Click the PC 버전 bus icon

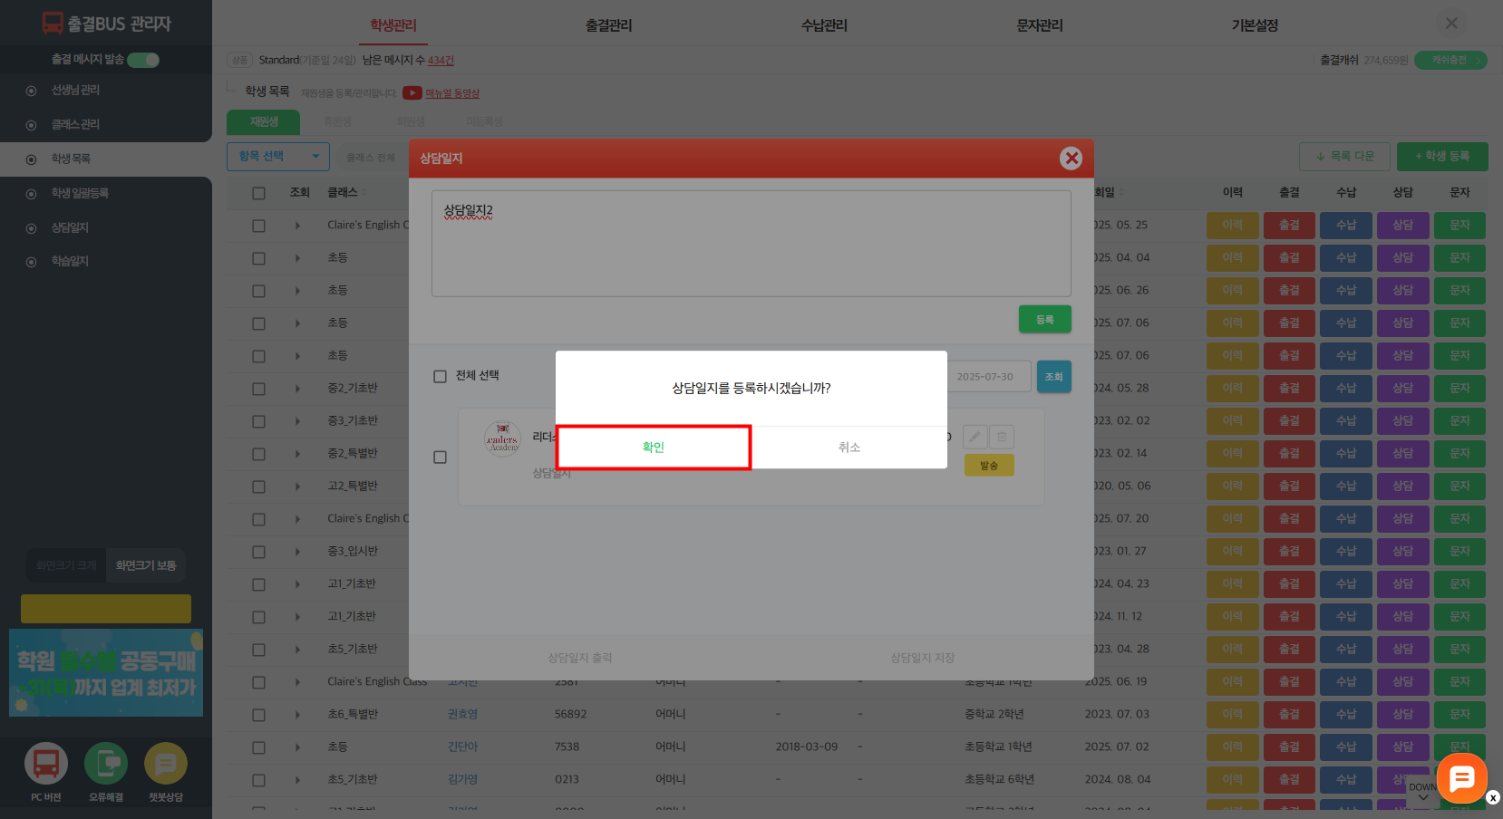tap(46, 764)
